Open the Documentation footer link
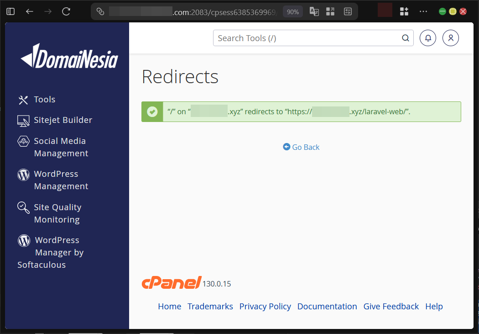 click(x=327, y=306)
